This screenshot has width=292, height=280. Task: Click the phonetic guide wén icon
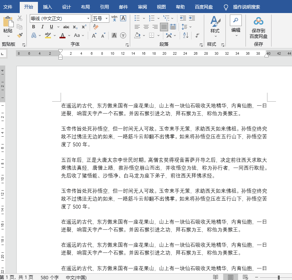114,18
